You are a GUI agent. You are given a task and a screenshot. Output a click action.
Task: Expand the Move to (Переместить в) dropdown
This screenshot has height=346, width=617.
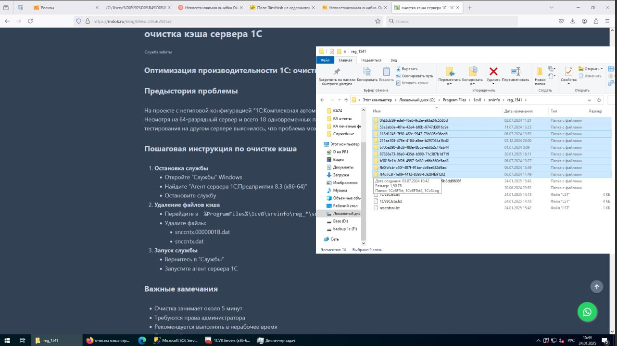click(x=450, y=84)
